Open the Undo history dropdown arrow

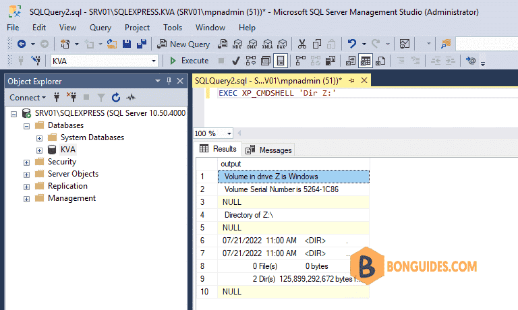364,44
